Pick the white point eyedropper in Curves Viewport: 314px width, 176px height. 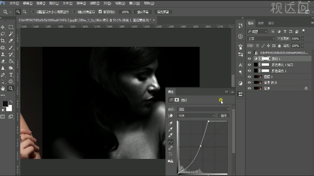pyautogui.click(x=170, y=135)
